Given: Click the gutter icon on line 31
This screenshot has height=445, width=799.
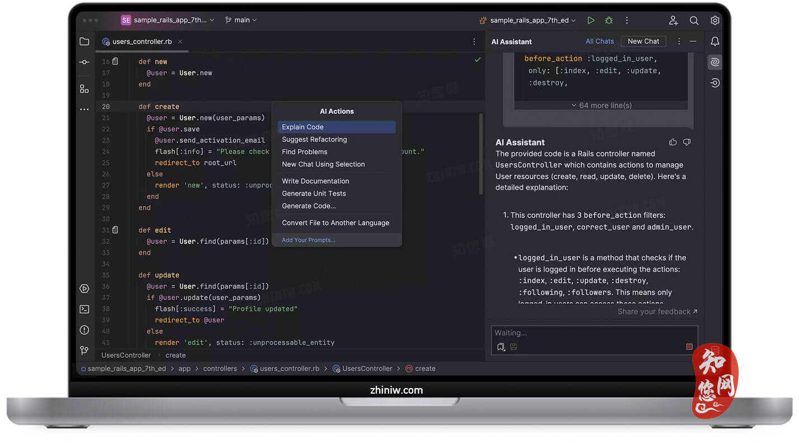Looking at the screenshot, I should click(x=115, y=229).
